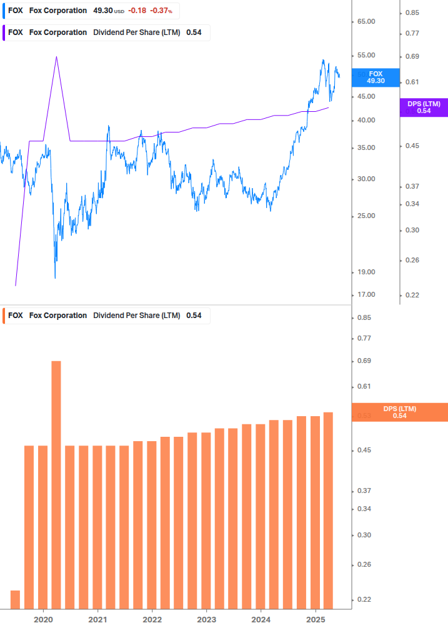
Task: Click the 25.00 price axis label
Action: click(x=366, y=216)
